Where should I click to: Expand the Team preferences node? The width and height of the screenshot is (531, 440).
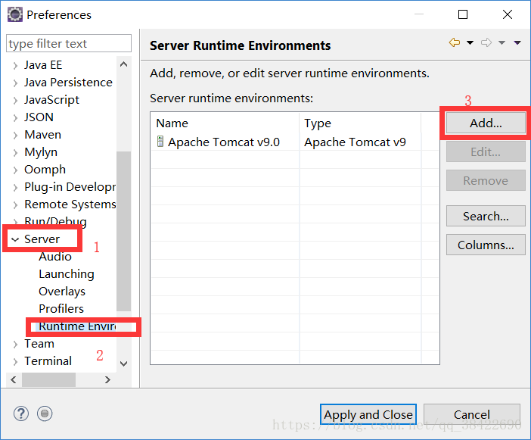tap(15, 344)
